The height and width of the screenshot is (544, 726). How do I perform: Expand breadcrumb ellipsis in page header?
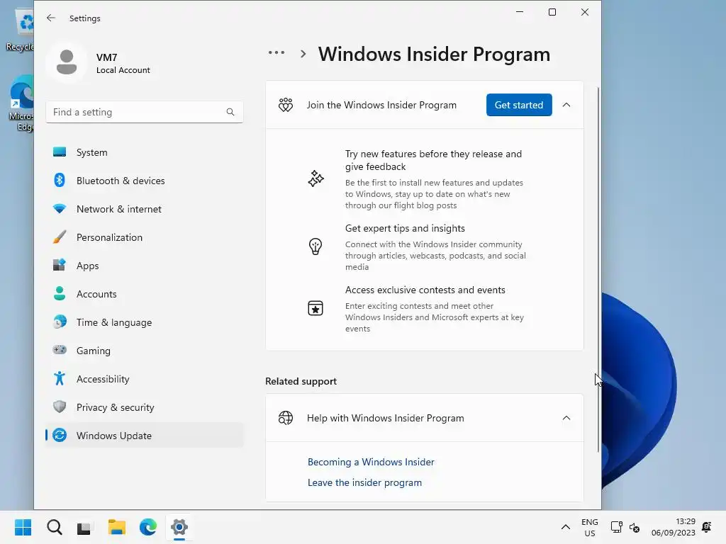click(277, 52)
